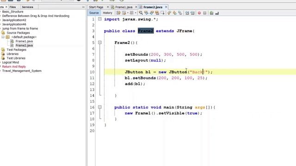Collapse the import fold on line 1
296x166 pixels.
[100, 19]
